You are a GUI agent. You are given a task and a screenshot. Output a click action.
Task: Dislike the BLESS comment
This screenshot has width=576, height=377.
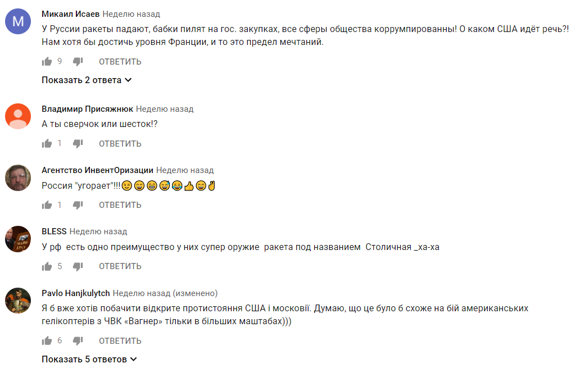pyautogui.click(x=78, y=266)
